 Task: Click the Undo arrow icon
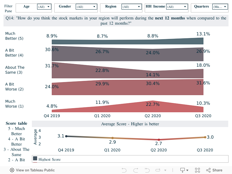(124, 170)
